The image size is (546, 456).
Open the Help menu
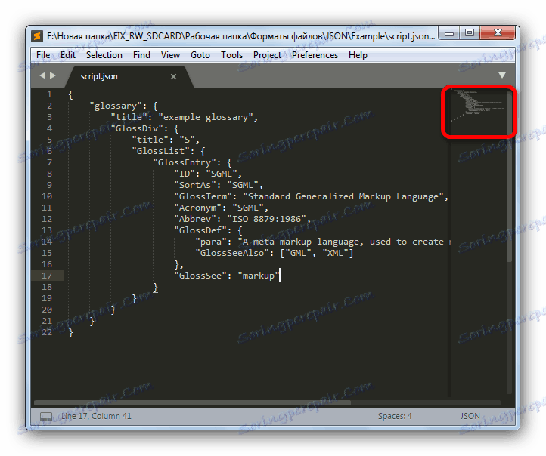(x=358, y=55)
